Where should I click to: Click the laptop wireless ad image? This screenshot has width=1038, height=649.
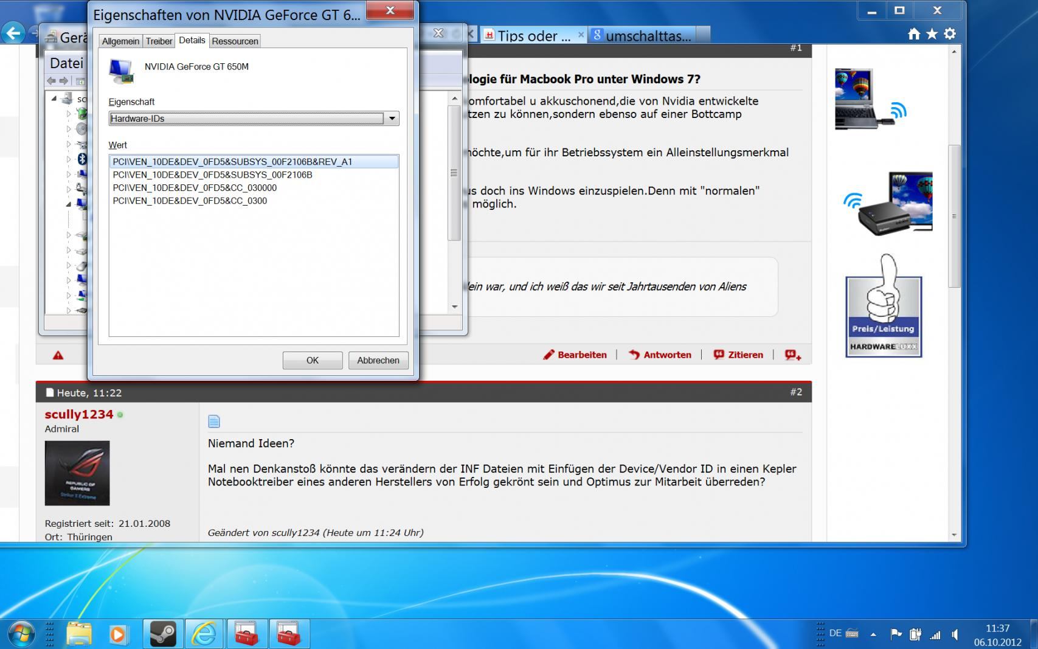click(870, 99)
